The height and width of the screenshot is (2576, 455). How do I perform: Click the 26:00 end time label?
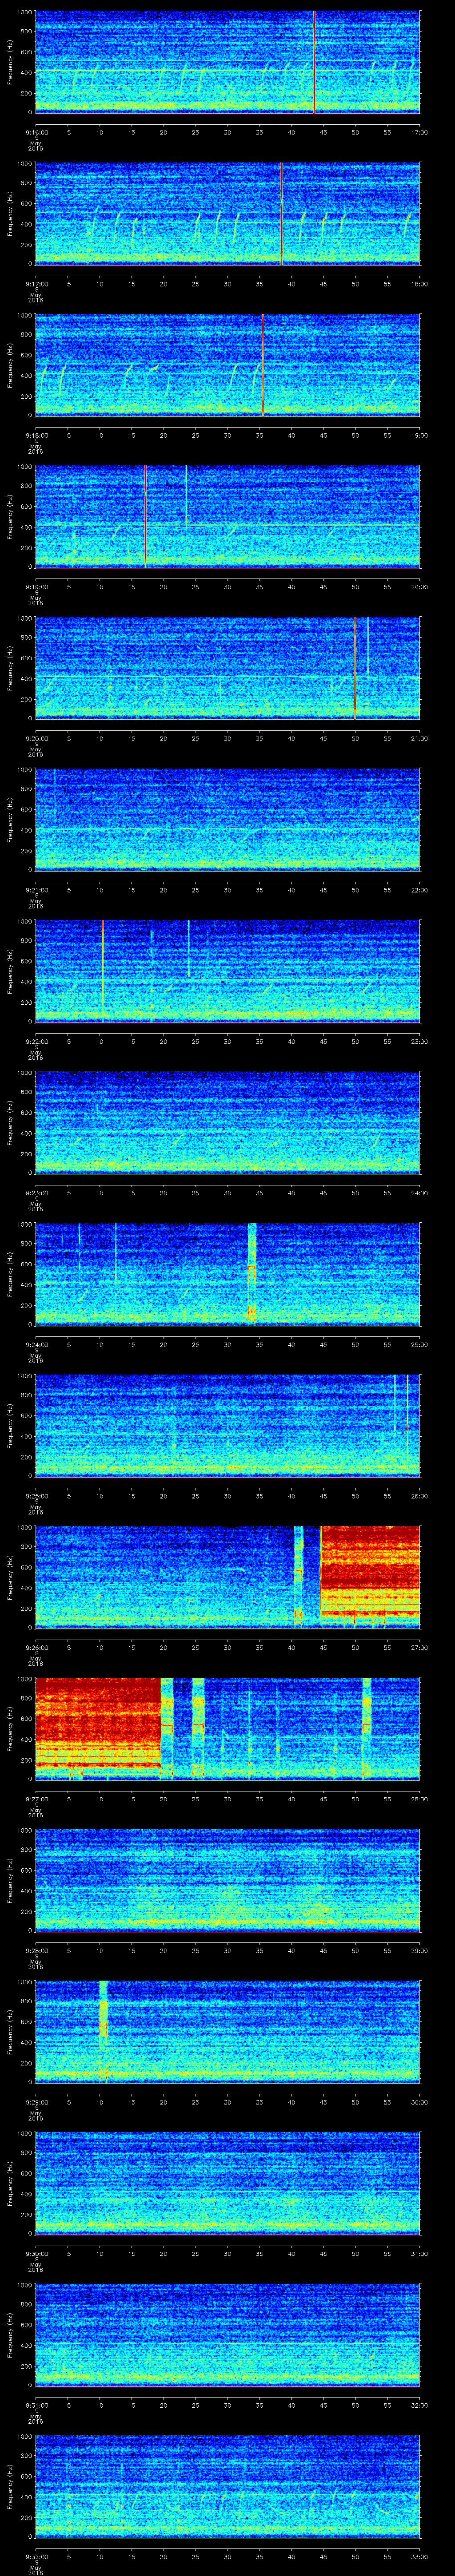tap(419, 1496)
